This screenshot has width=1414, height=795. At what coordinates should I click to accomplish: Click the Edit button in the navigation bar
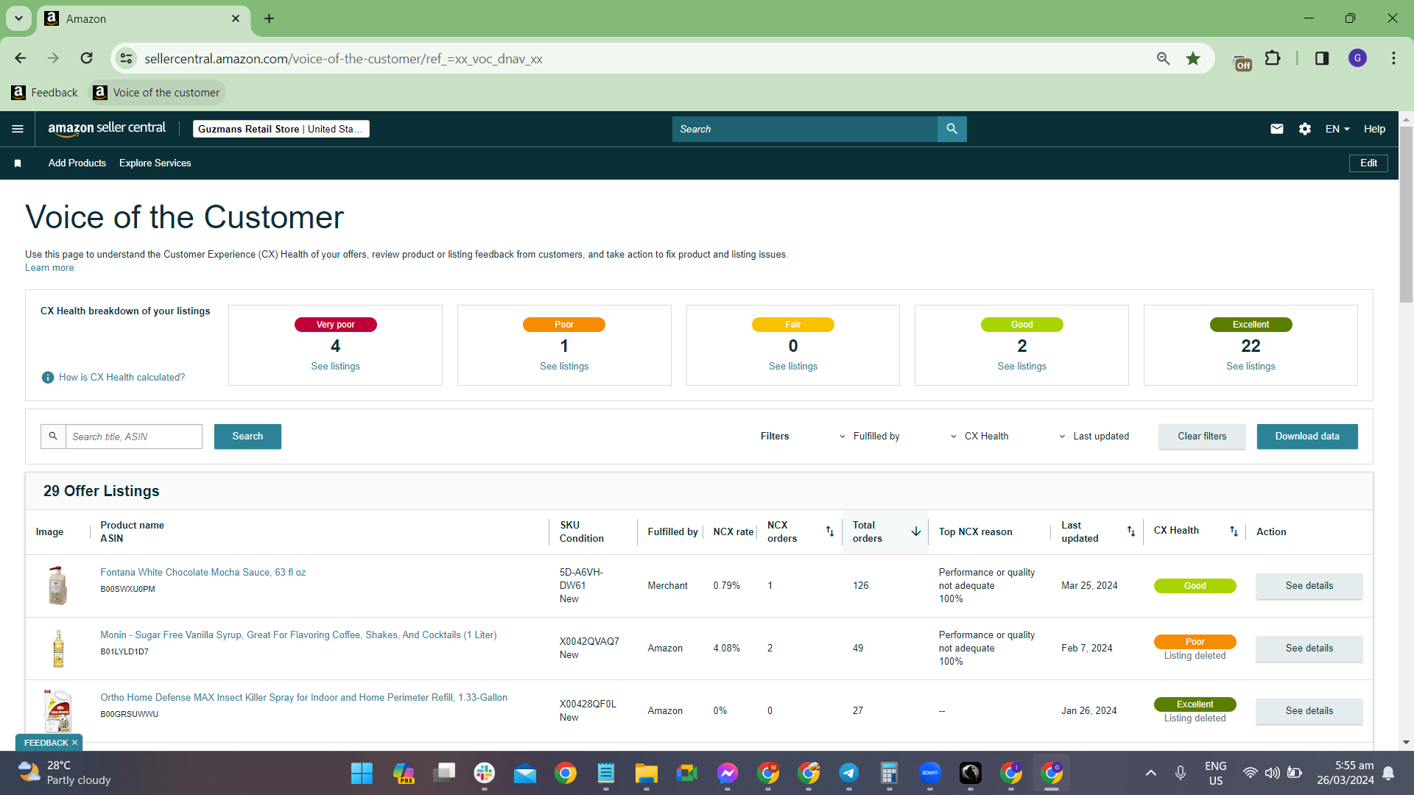1368,163
